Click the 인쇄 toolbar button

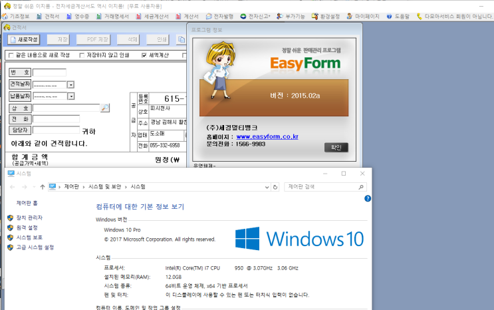click(x=158, y=39)
